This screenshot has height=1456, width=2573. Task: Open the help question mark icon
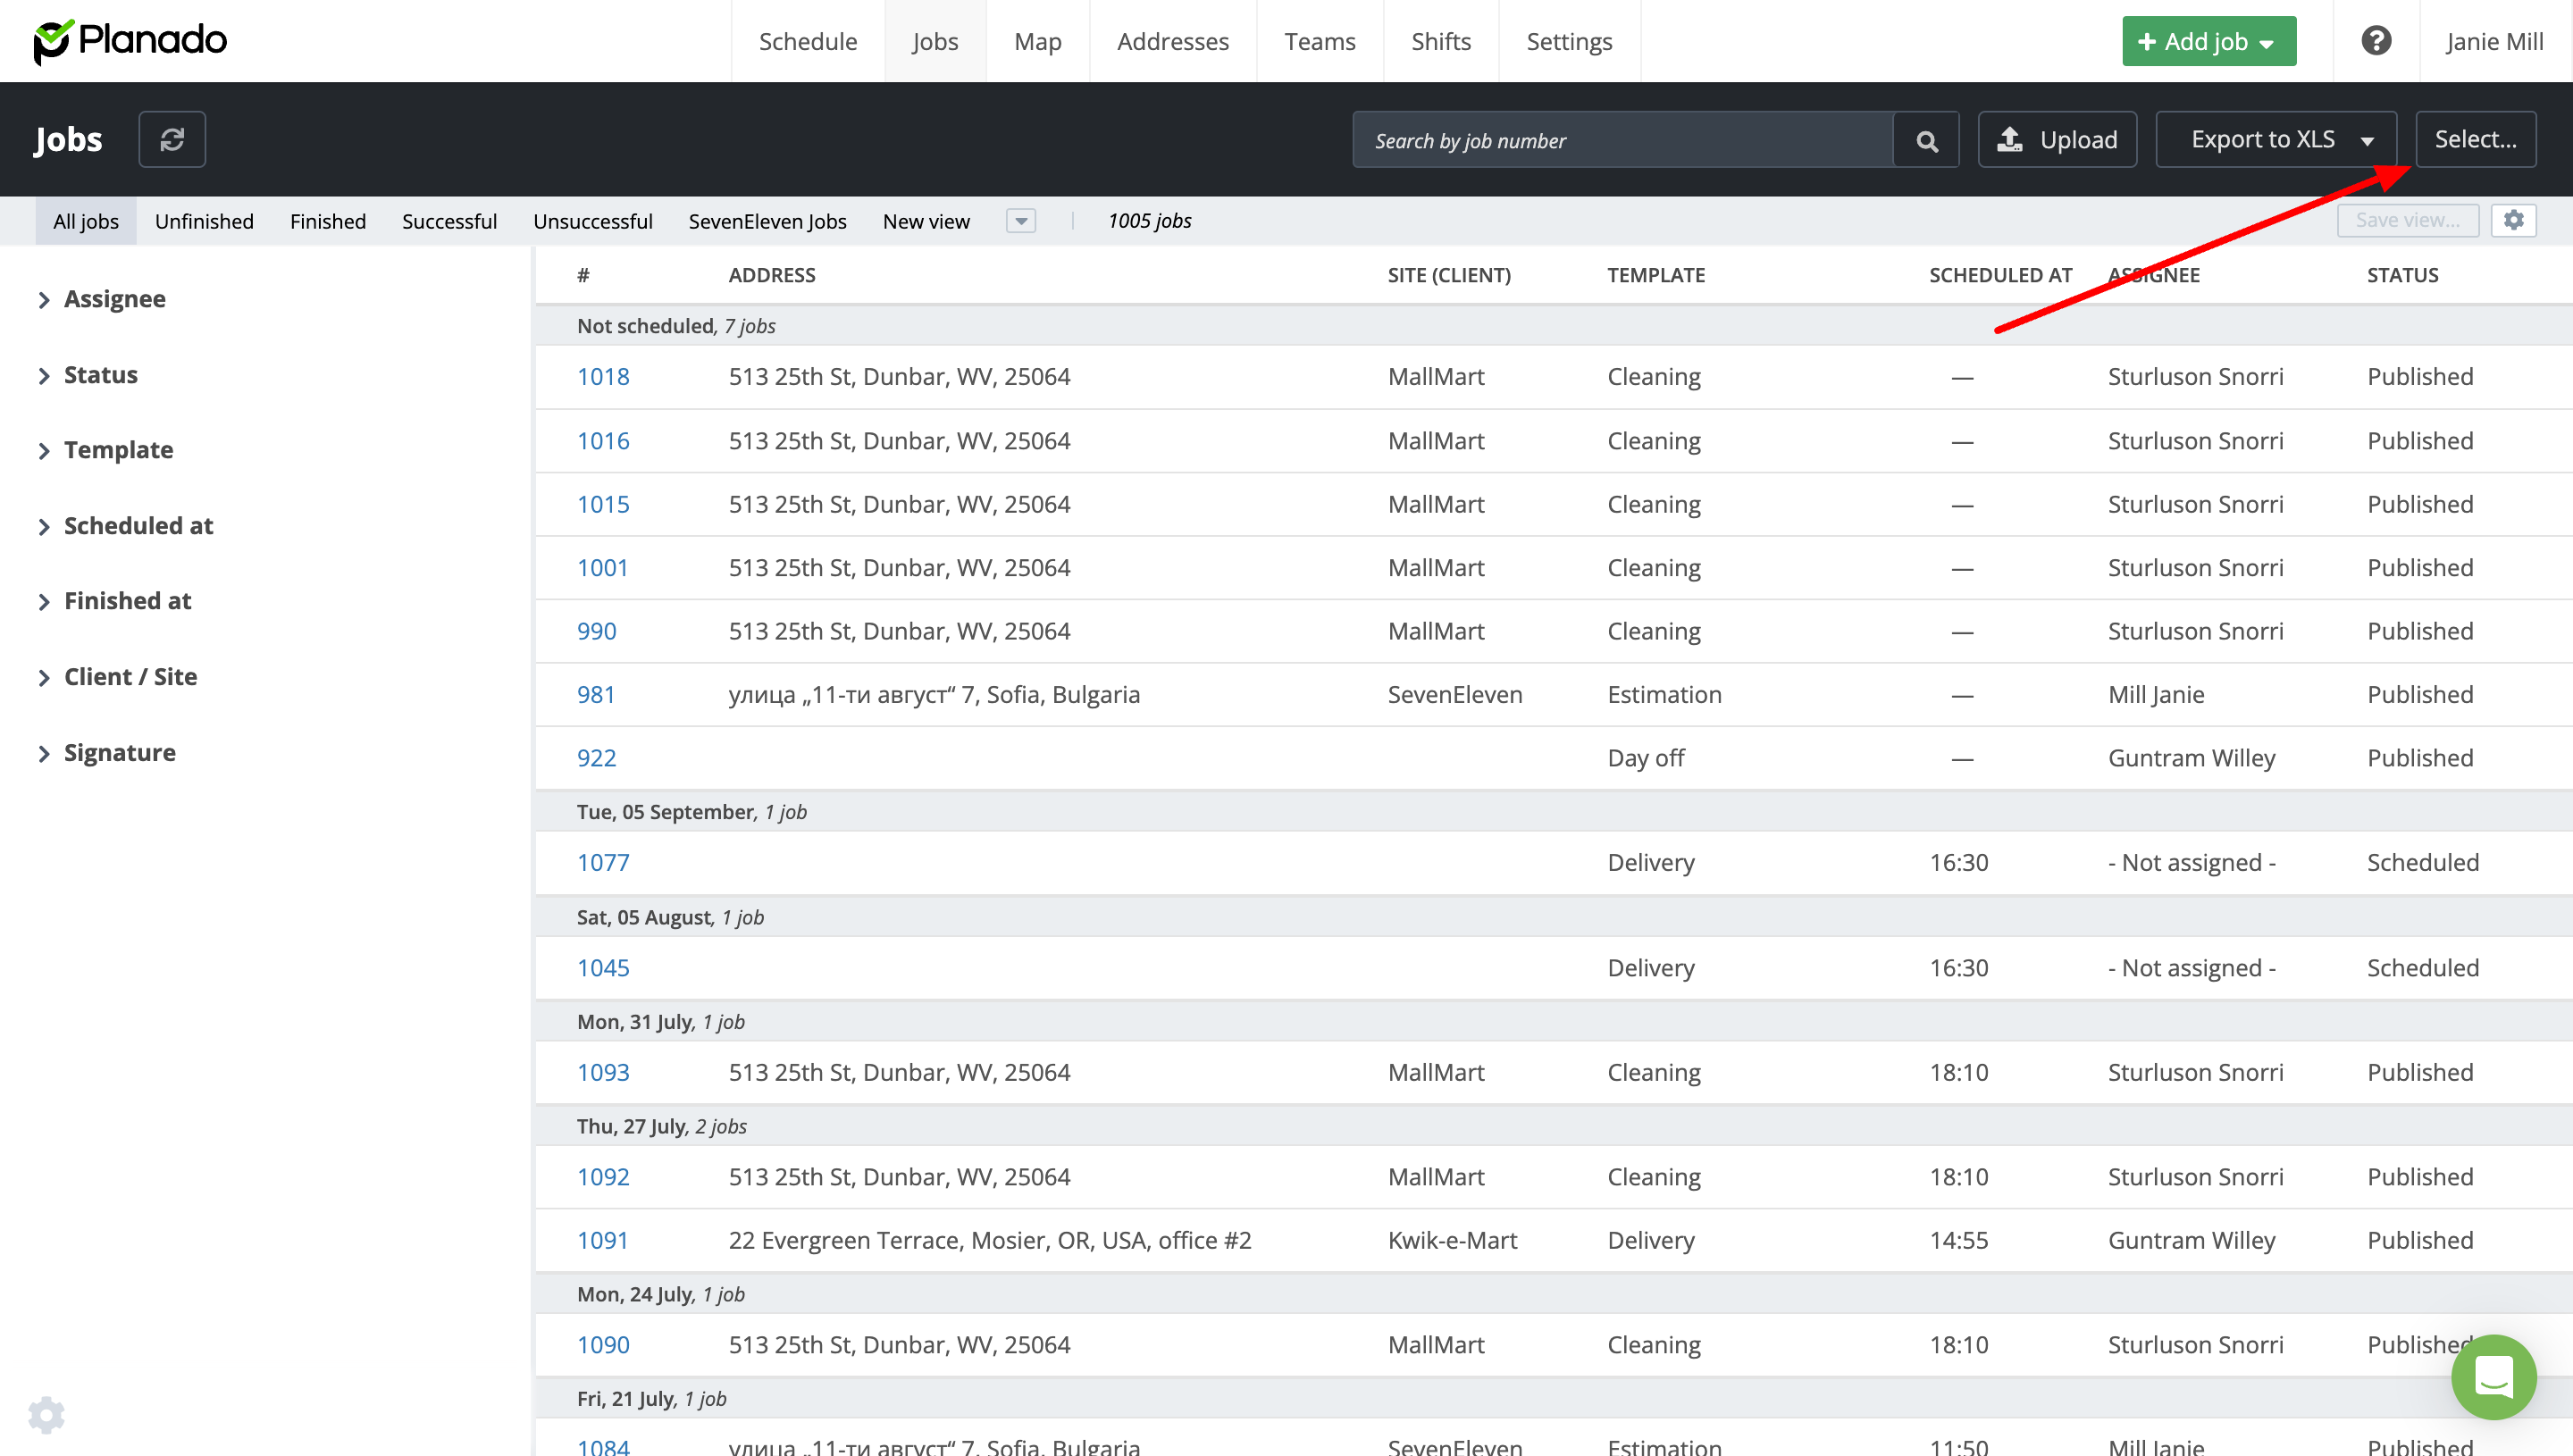(2376, 41)
